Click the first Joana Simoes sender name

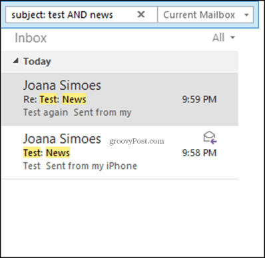point(62,85)
